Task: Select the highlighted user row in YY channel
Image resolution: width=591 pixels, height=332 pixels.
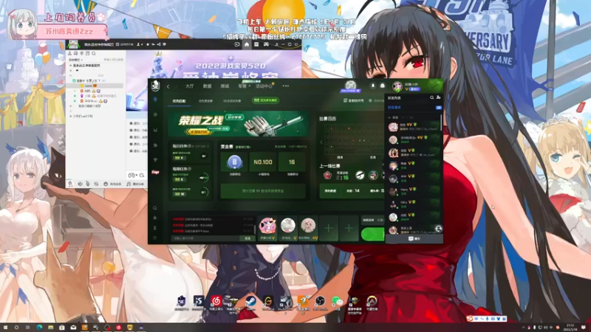Action: pos(95,86)
